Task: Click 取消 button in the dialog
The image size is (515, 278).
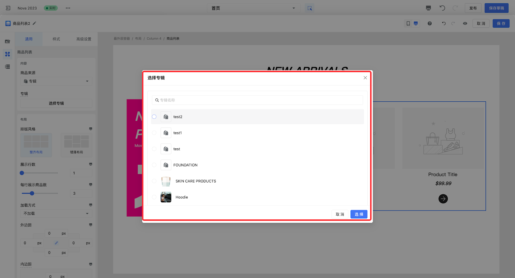Action: [x=340, y=214]
